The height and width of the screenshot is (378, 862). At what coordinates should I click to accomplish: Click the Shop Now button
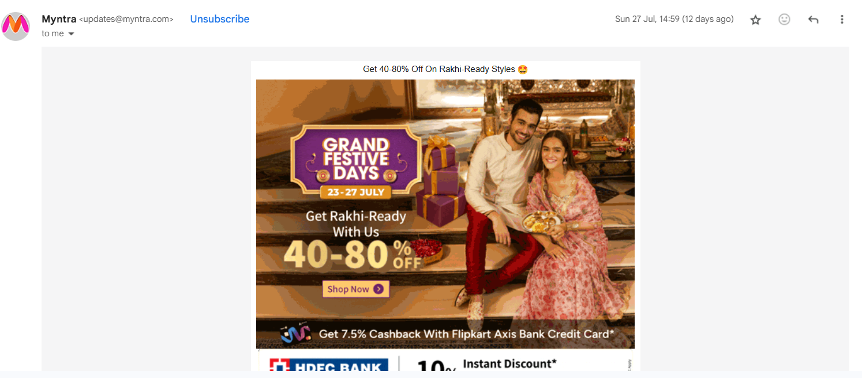pos(355,289)
